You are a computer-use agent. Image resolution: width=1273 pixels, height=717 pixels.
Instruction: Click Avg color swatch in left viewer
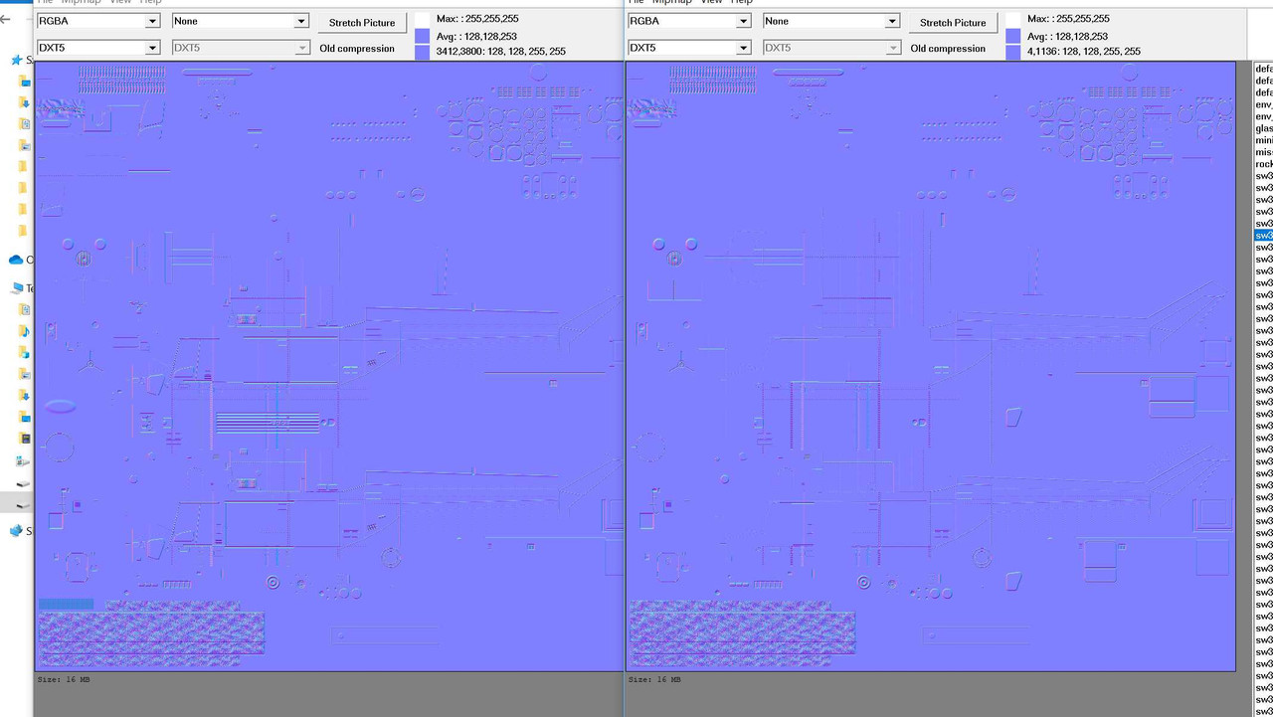coord(423,36)
